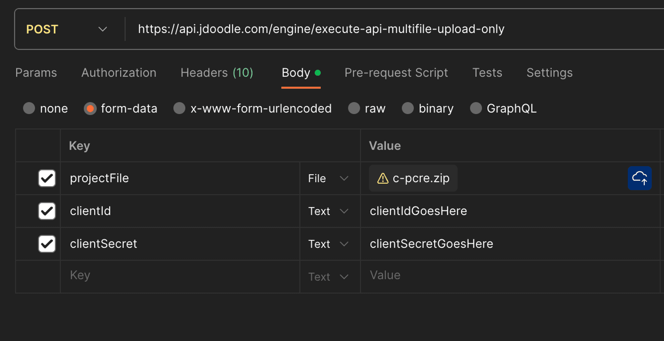Disable the clientSecret row checkbox
The image size is (664, 341).
pyautogui.click(x=47, y=244)
